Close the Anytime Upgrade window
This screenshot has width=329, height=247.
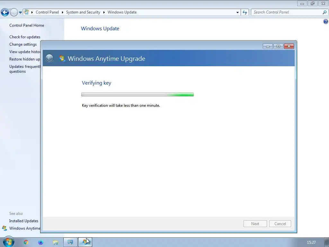point(289,46)
